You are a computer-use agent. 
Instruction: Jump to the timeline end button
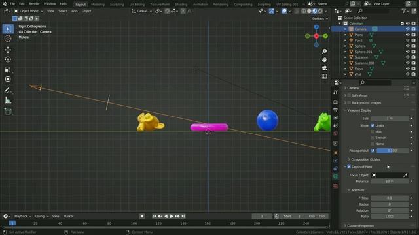point(183,216)
